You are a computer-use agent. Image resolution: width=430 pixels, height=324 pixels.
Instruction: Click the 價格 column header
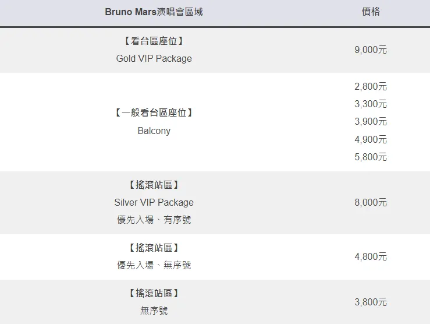point(371,12)
